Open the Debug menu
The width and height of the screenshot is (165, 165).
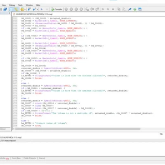(12, 5)
